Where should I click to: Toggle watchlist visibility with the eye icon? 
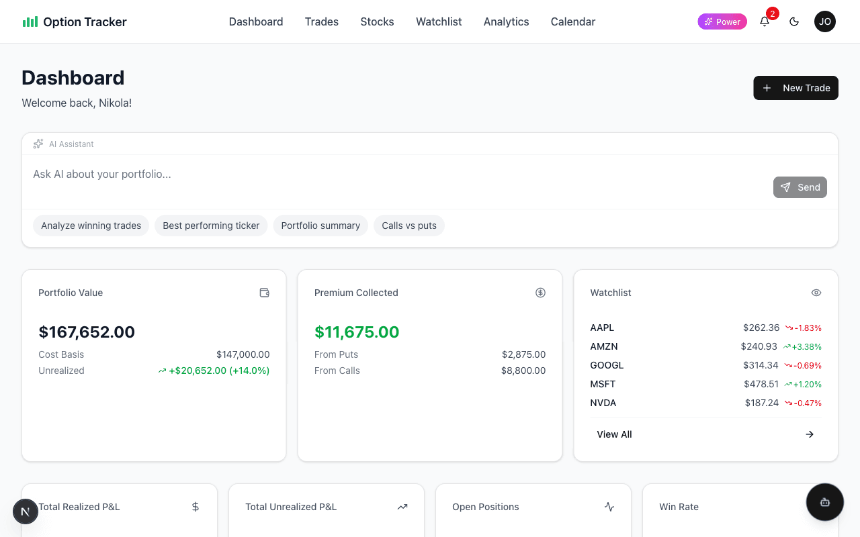tap(816, 293)
